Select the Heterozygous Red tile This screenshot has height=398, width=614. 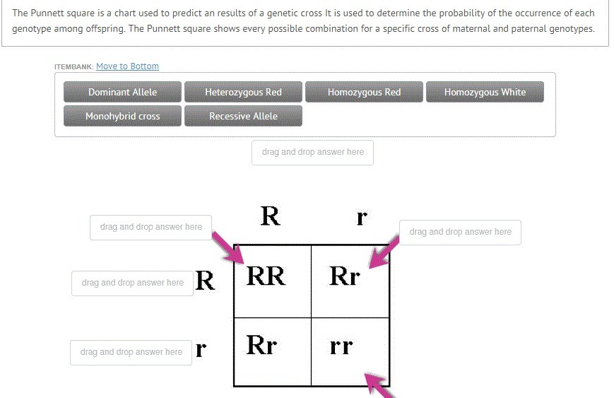(x=243, y=92)
